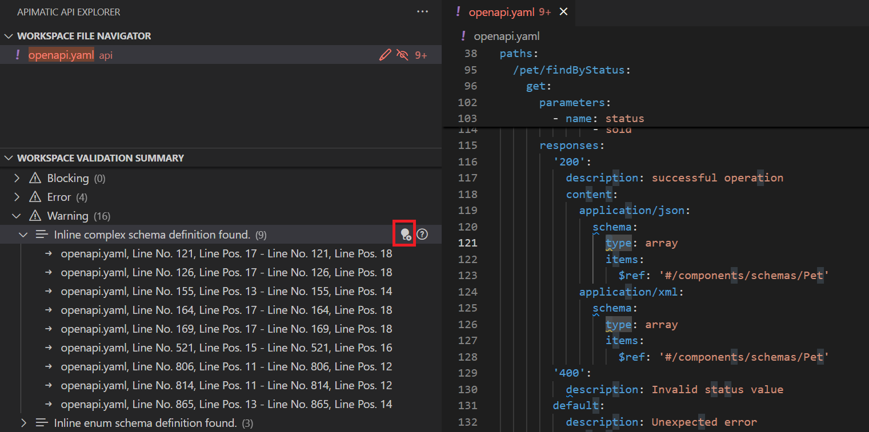Click the lightbulb fix icon for inline complex schema
The width and height of the screenshot is (869, 432).
405,234
